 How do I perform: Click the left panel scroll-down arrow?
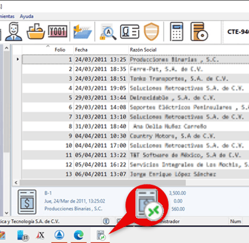(x=7, y=213)
